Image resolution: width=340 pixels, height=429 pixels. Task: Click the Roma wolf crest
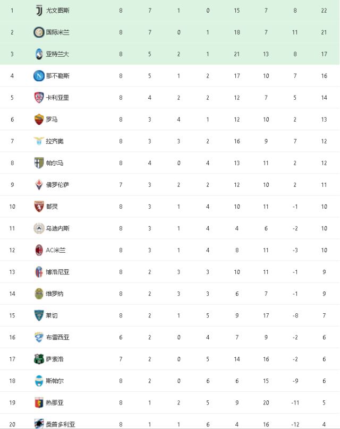[x=39, y=119]
